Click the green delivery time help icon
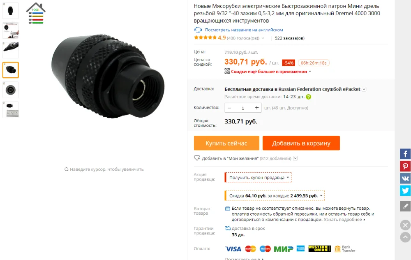 (309, 97)
